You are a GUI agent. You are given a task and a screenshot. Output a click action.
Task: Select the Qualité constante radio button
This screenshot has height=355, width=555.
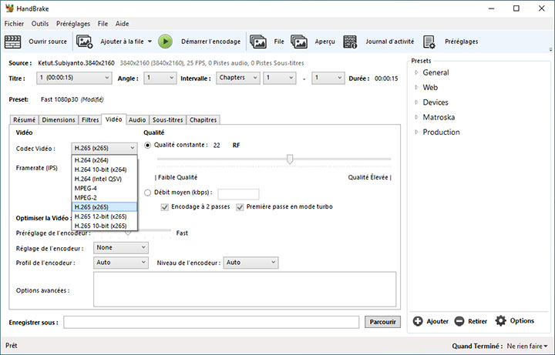tap(148, 145)
